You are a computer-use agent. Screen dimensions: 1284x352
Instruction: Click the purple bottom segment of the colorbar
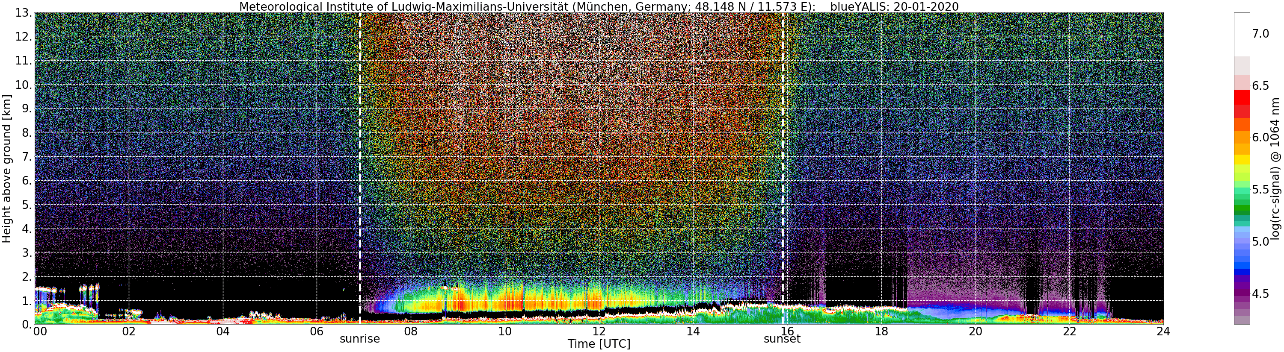tap(1242, 320)
